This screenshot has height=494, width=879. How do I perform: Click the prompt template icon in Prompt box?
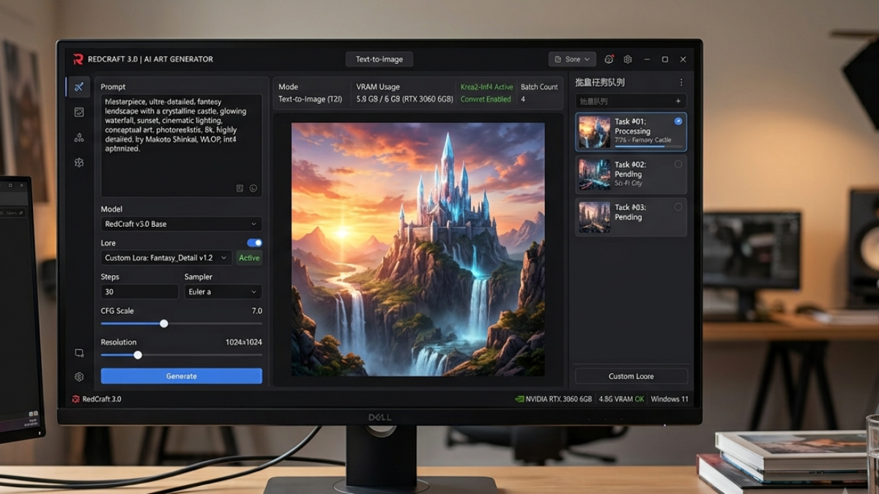pyautogui.click(x=240, y=188)
